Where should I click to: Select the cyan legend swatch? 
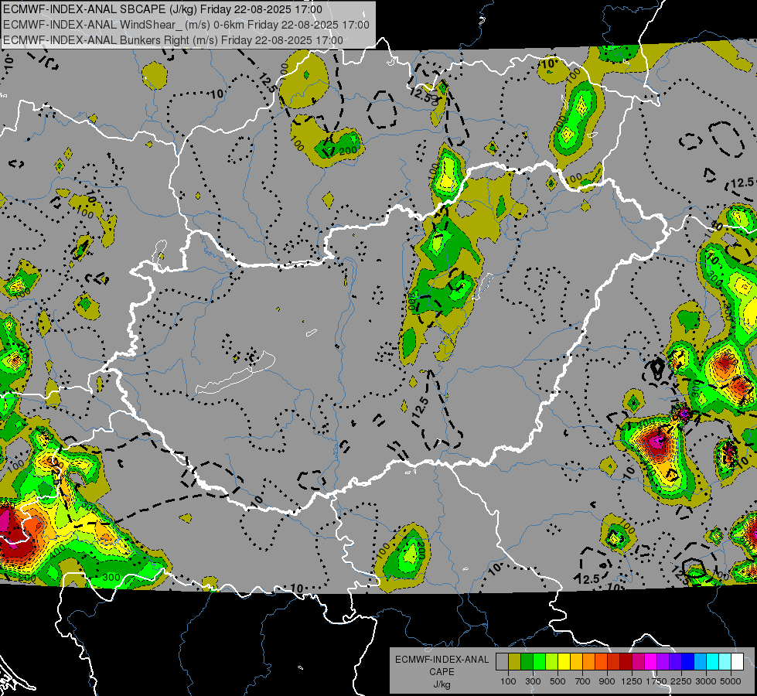(713, 662)
